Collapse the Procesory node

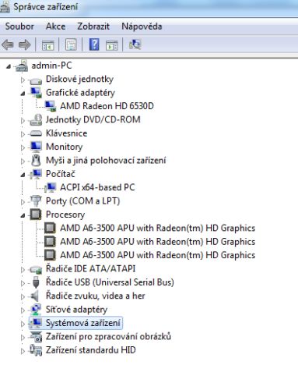click(x=23, y=215)
